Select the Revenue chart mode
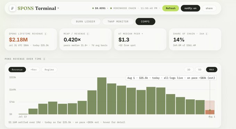Image resolution: width=236 pixels, height=129 pixels. (x=17, y=70)
